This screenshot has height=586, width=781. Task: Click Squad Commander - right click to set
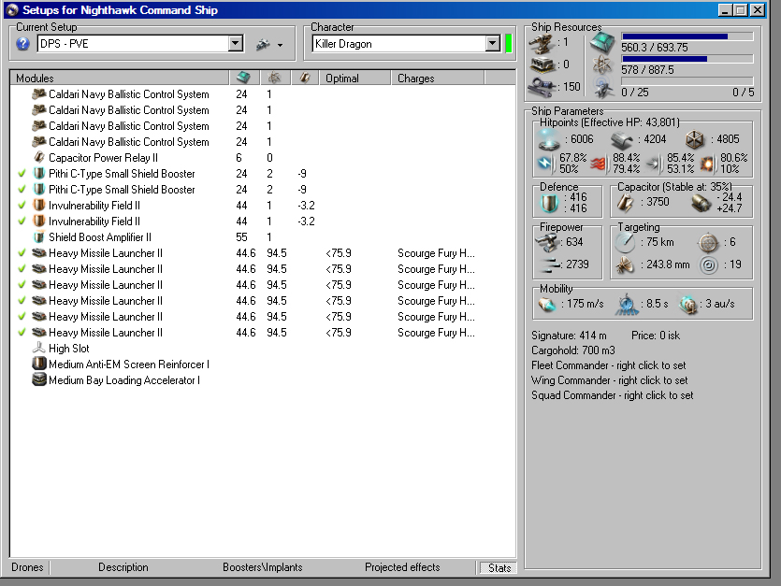click(612, 395)
